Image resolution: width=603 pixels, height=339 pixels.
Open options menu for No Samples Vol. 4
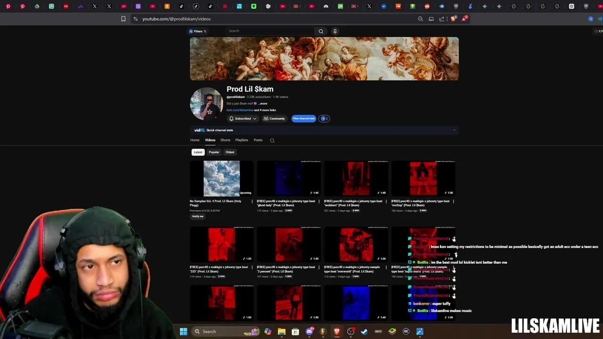point(252,202)
